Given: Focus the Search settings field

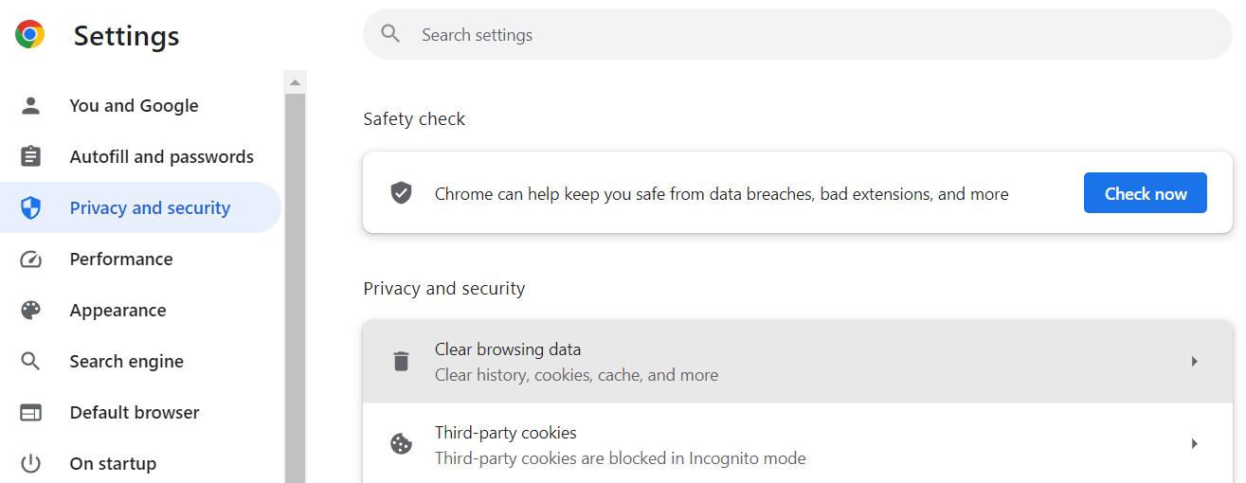Looking at the screenshot, I should (x=796, y=35).
